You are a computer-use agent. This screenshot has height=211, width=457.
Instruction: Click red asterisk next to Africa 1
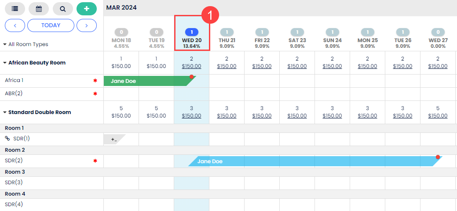95,81
